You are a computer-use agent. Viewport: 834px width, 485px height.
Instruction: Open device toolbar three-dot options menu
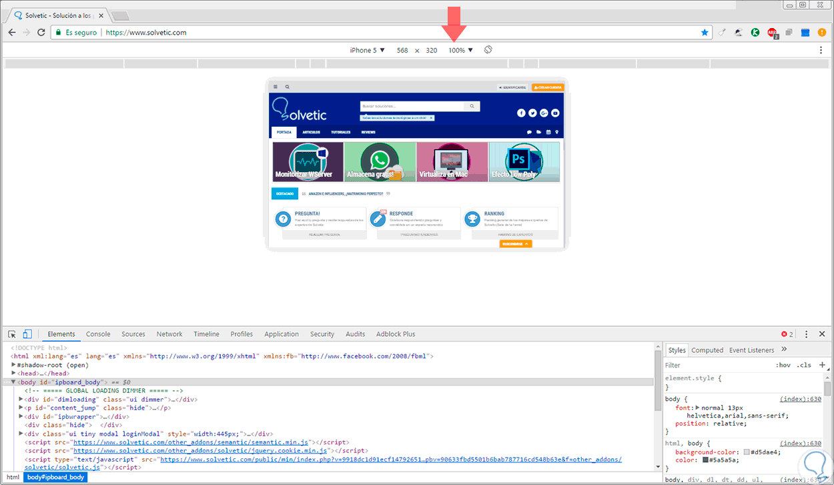[821, 50]
